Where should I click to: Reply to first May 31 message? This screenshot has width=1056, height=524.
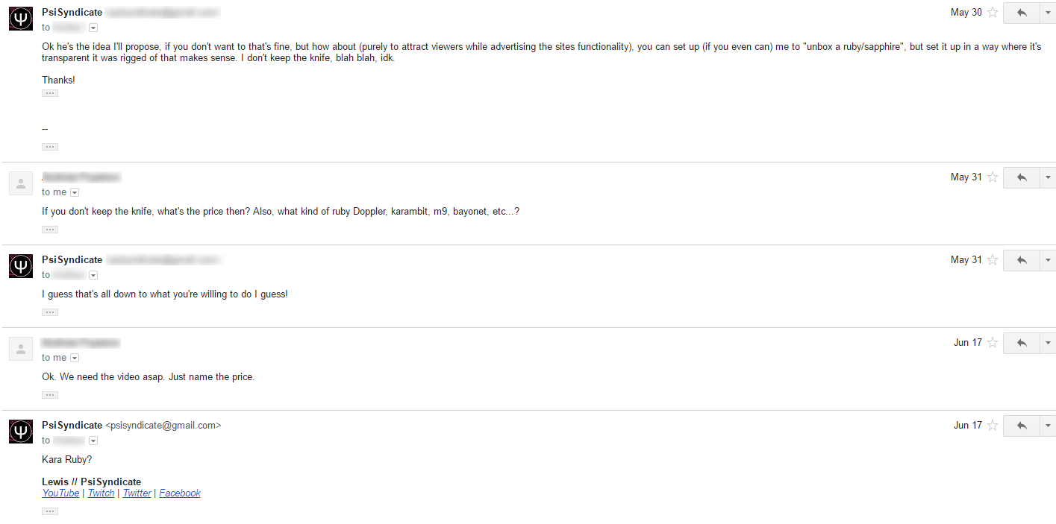[1022, 177]
